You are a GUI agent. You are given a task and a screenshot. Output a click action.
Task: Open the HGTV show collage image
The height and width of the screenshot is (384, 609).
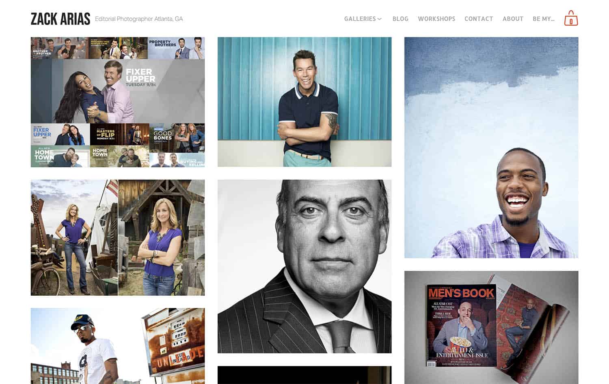point(118,101)
